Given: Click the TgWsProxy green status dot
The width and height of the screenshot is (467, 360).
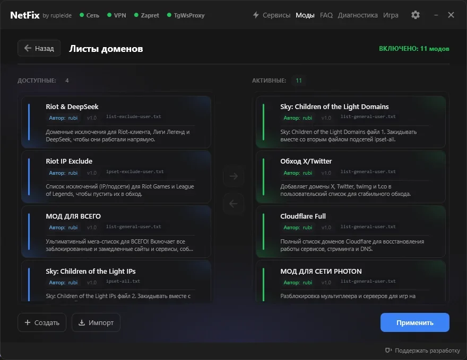Looking at the screenshot, I should click(169, 15).
